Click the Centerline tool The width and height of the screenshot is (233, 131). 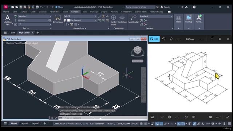pyautogui.click(x=122, y=19)
